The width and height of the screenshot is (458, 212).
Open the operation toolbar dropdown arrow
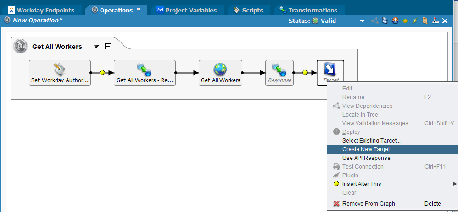pos(362,21)
